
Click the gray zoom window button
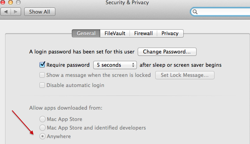[18, 2]
